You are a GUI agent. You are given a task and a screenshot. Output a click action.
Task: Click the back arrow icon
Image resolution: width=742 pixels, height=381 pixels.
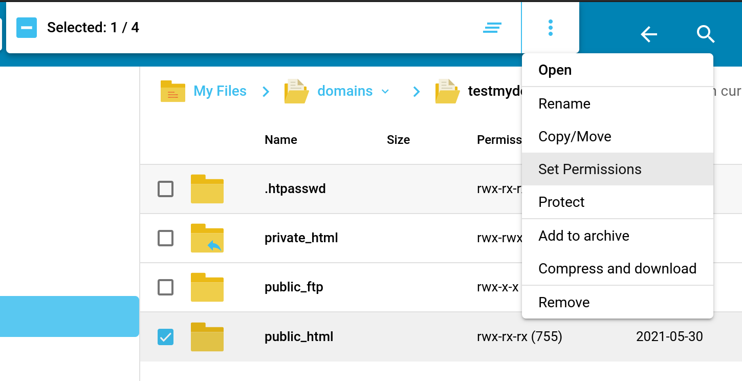[x=648, y=34]
